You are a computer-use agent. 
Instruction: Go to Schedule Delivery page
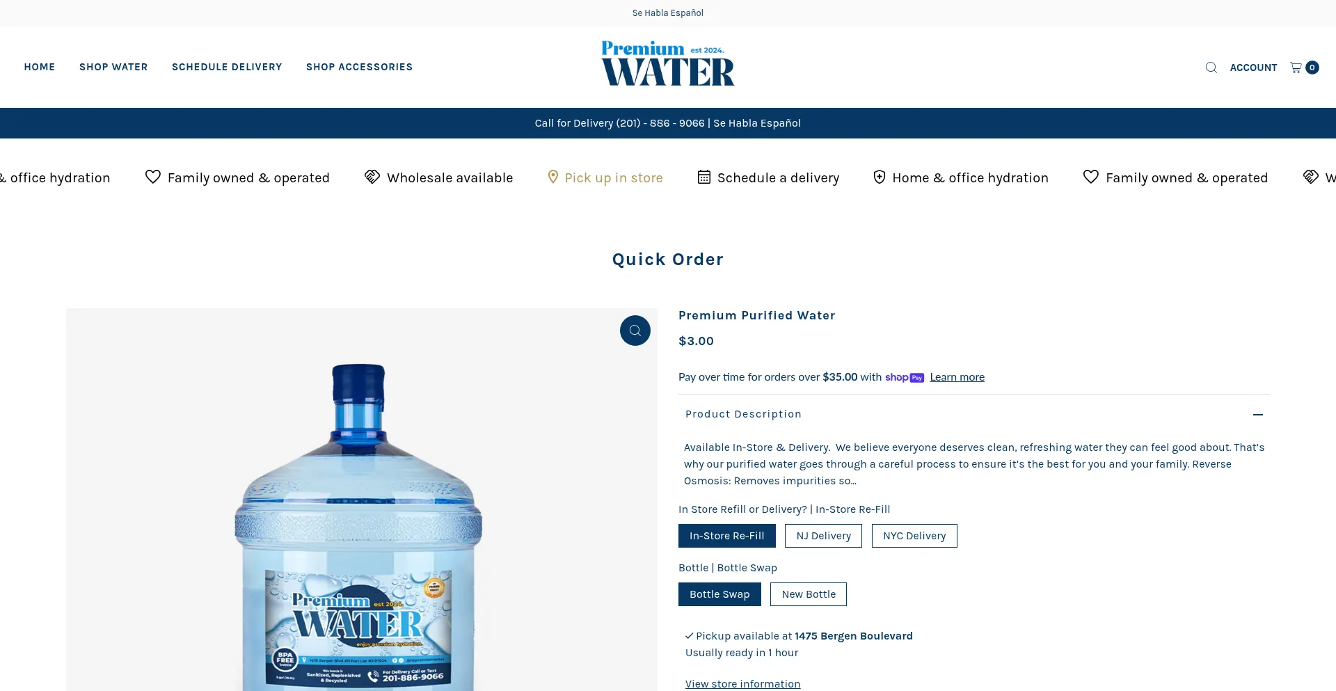(x=227, y=67)
